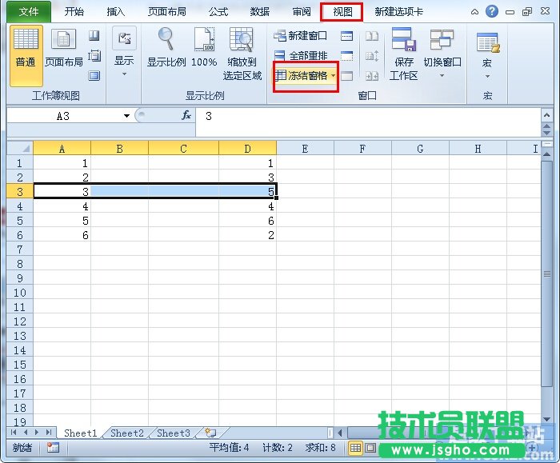Open the 公式 ribbon tab

tap(218, 12)
